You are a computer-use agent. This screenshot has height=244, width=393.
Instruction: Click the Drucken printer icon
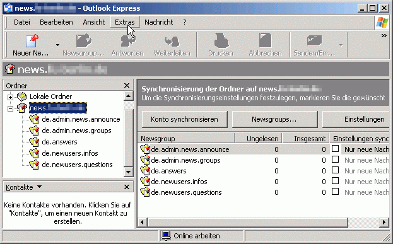click(x=221, y=40)
